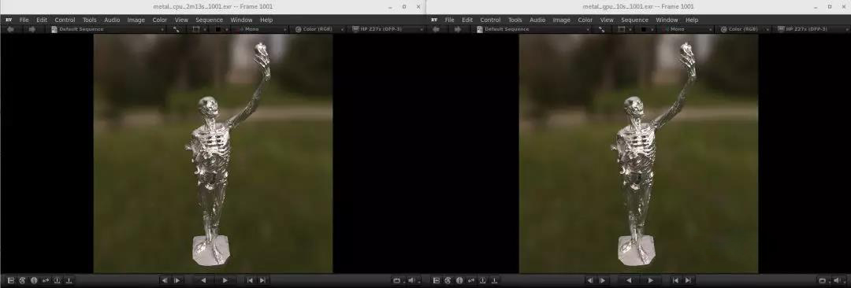This screenshot has width=851, height=288.
Task: Click the skeleton render image in GPU window
Action: (x=638, y=153)
